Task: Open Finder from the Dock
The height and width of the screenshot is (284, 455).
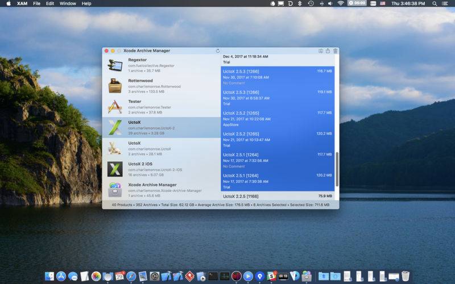Action: pyautogui.click(x=49, y=276)
